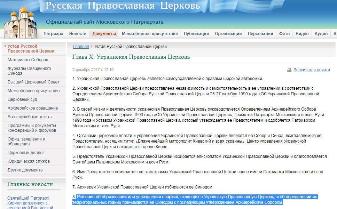Select the Документы navigation tab
The width and height of the screenshot is (337, 209).
(104, 34)
